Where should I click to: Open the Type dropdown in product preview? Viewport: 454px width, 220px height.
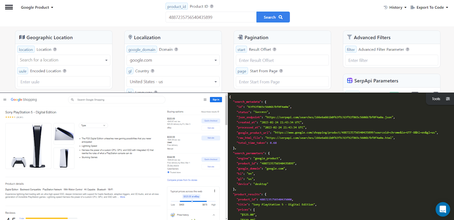93,125
